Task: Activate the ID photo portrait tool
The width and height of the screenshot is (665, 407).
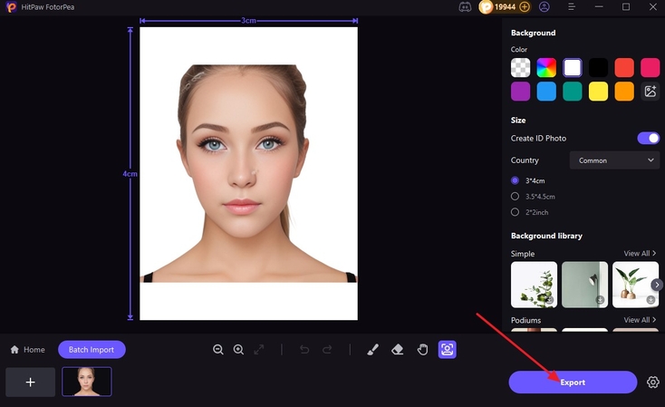Action: [x=447, y=350]
